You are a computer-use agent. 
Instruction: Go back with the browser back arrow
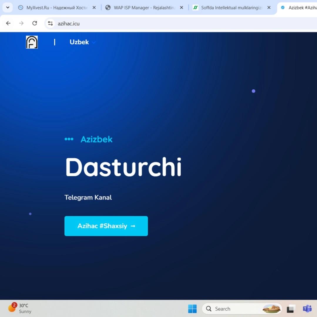tap(8, 23)
